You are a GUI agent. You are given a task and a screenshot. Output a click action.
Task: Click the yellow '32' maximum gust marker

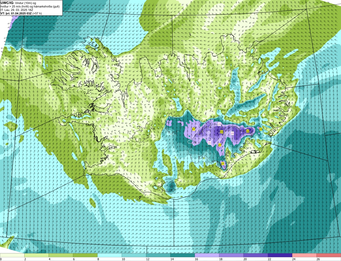(248, 131)
